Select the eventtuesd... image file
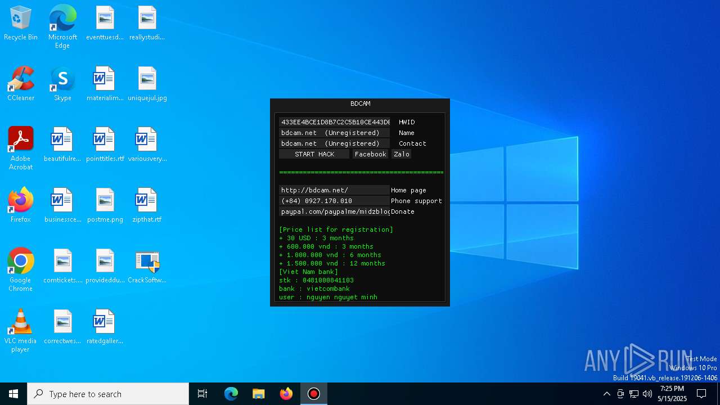The width and height of the screenshot is (720, 405). click(x=105, y=24)
